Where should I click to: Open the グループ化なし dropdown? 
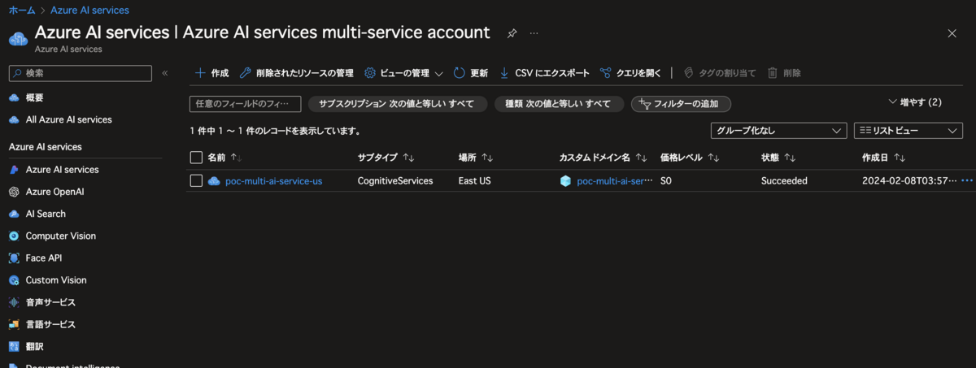(x=779, y=131)
